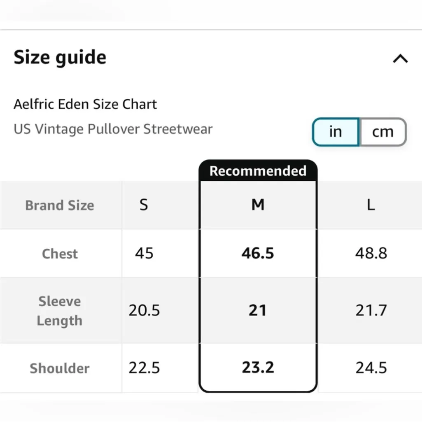Switch units to inches

(336, 132)
